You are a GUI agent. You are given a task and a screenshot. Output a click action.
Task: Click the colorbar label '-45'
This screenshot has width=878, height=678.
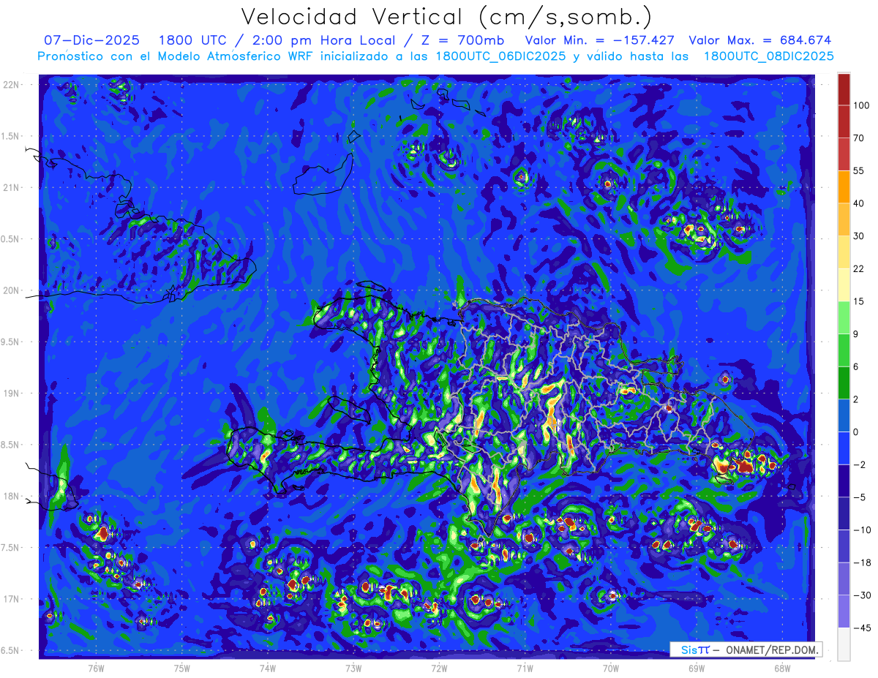pos(861,628)
